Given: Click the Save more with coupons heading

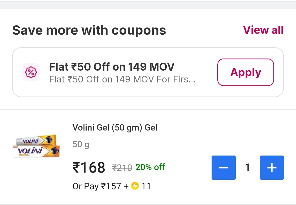Looking at the screenshot, I should 89,30.
